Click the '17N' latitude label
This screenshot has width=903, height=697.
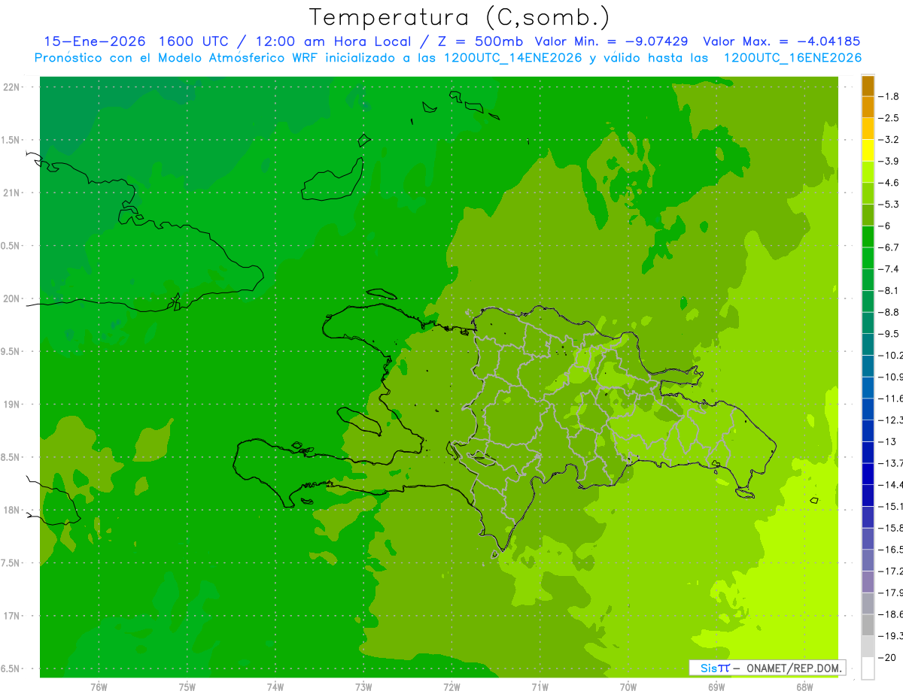point(13,616)
